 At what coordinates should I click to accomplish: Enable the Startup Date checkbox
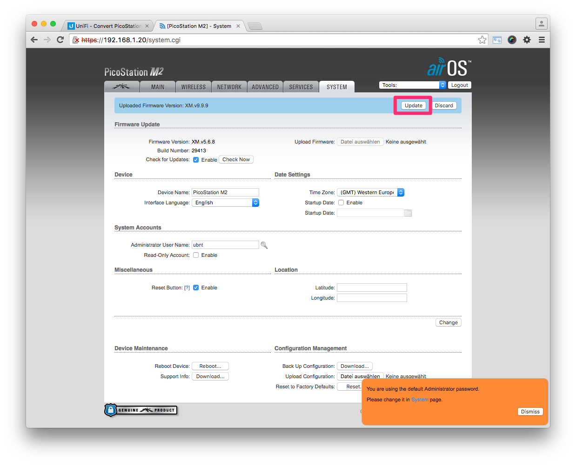(x=341, y=203)
